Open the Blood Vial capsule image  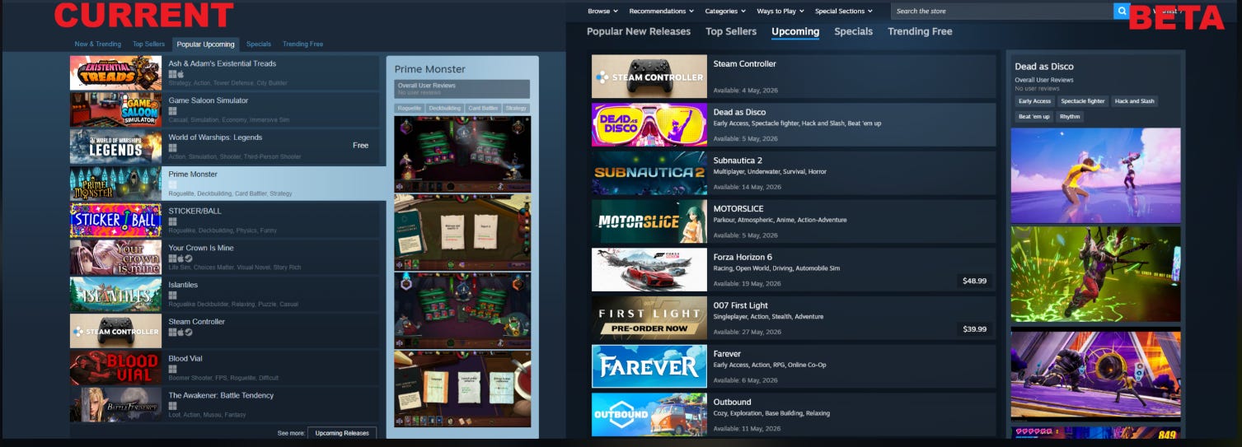[115, 368]
